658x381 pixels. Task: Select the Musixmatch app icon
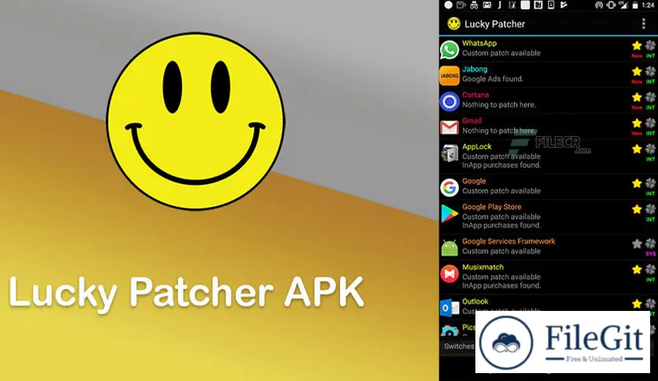[x=449, y=274]
